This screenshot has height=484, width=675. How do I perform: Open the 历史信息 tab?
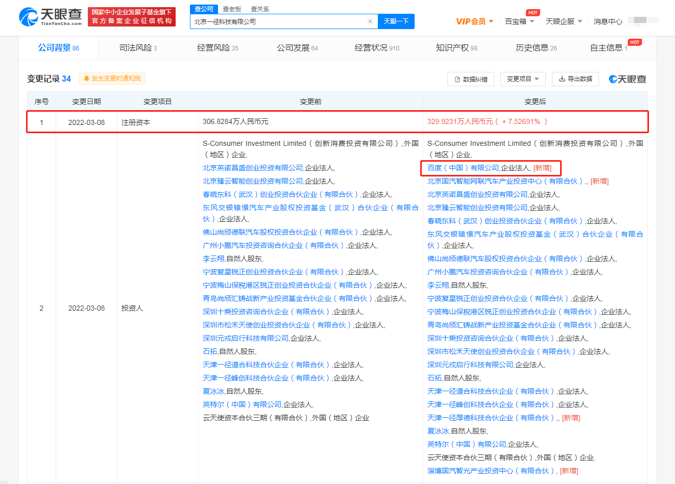coord(536,48)
